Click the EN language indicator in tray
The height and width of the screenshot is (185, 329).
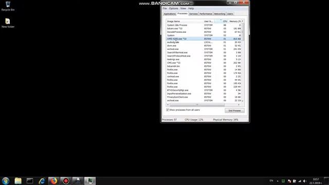click(271, 181)
